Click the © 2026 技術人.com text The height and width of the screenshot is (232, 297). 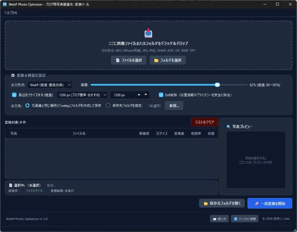[x=276, y=219]
